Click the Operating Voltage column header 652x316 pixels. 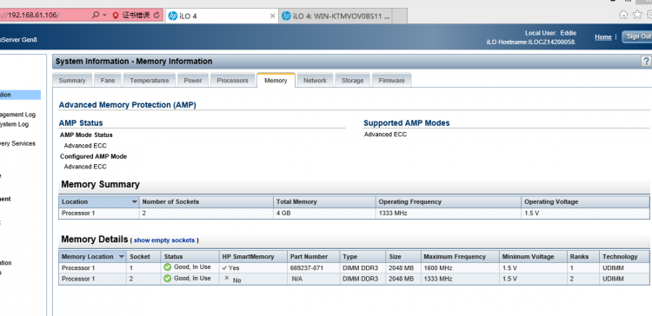585,201
